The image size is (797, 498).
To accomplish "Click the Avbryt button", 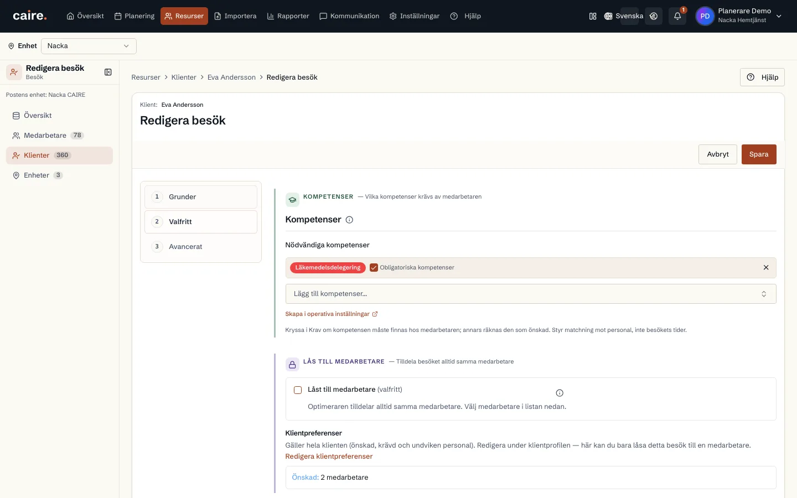I will coord(718,154).
